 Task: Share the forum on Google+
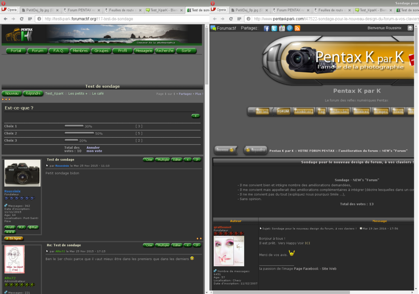click(x=282, y=28)
